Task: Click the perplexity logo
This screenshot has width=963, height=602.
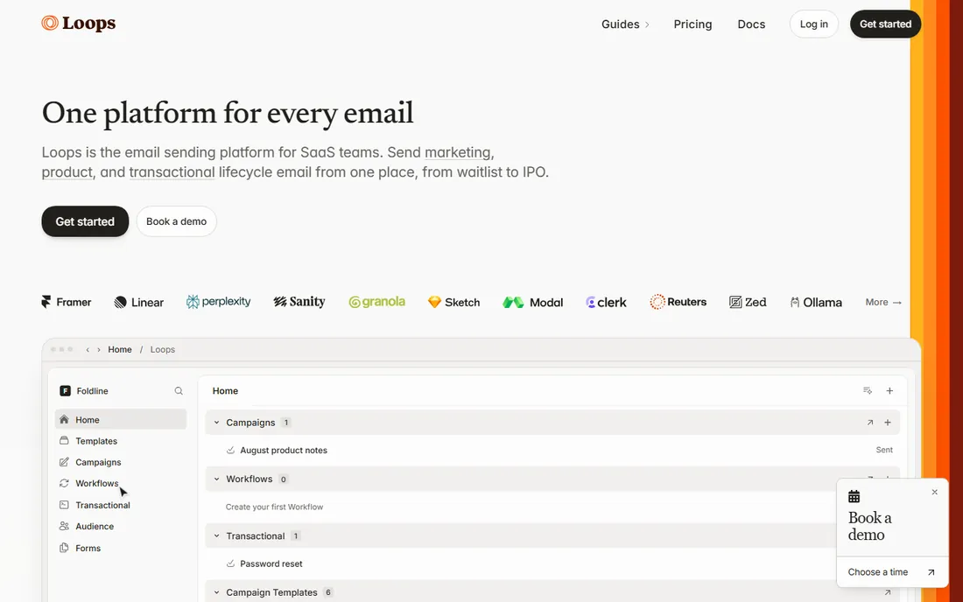Action: [x=219, y=301]
